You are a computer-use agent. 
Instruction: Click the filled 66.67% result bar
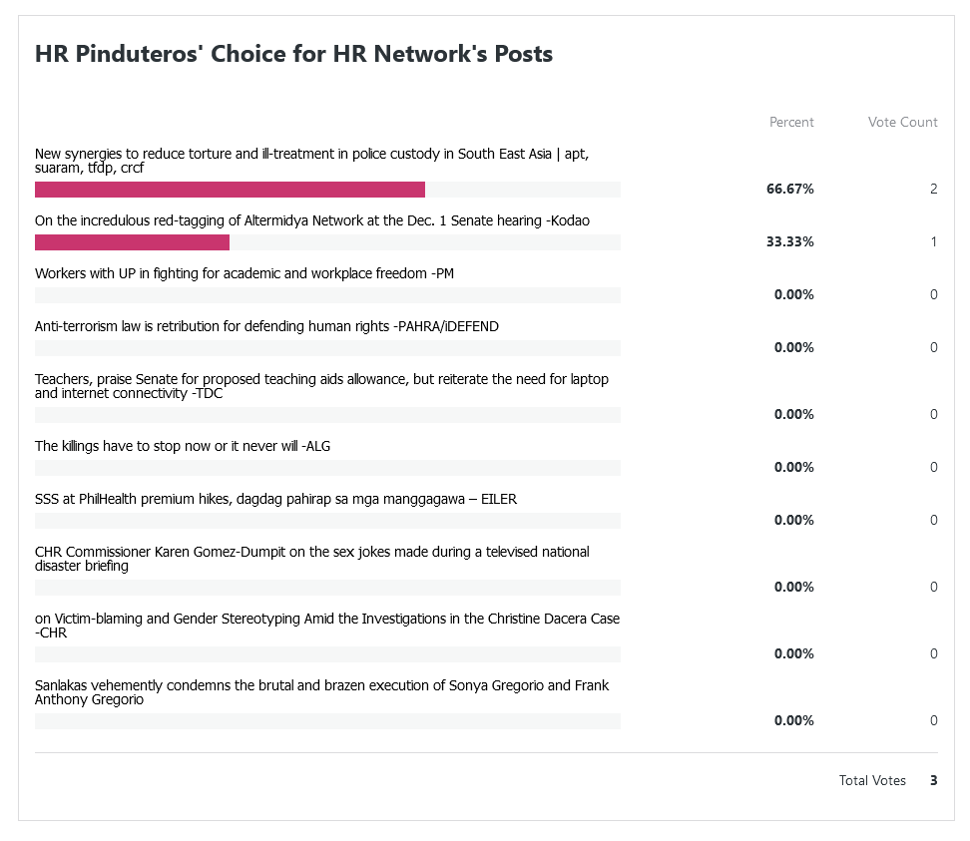coord(230,190)
